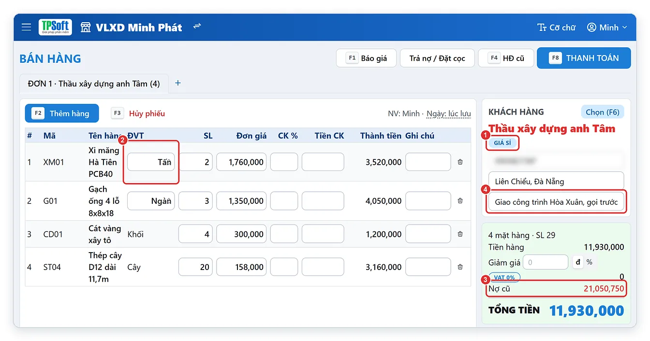Click the THANH TOÁN button

click(x=584, y=58)
